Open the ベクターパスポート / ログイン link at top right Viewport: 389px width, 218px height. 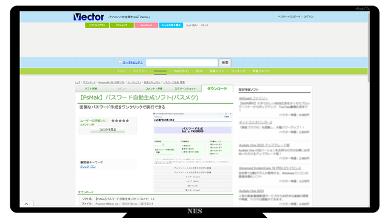(295, 17)
